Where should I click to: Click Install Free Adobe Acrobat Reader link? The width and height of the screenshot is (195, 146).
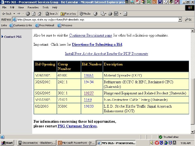[106, 54]
